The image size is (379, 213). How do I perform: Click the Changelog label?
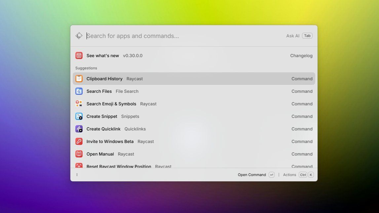[301, 55]
